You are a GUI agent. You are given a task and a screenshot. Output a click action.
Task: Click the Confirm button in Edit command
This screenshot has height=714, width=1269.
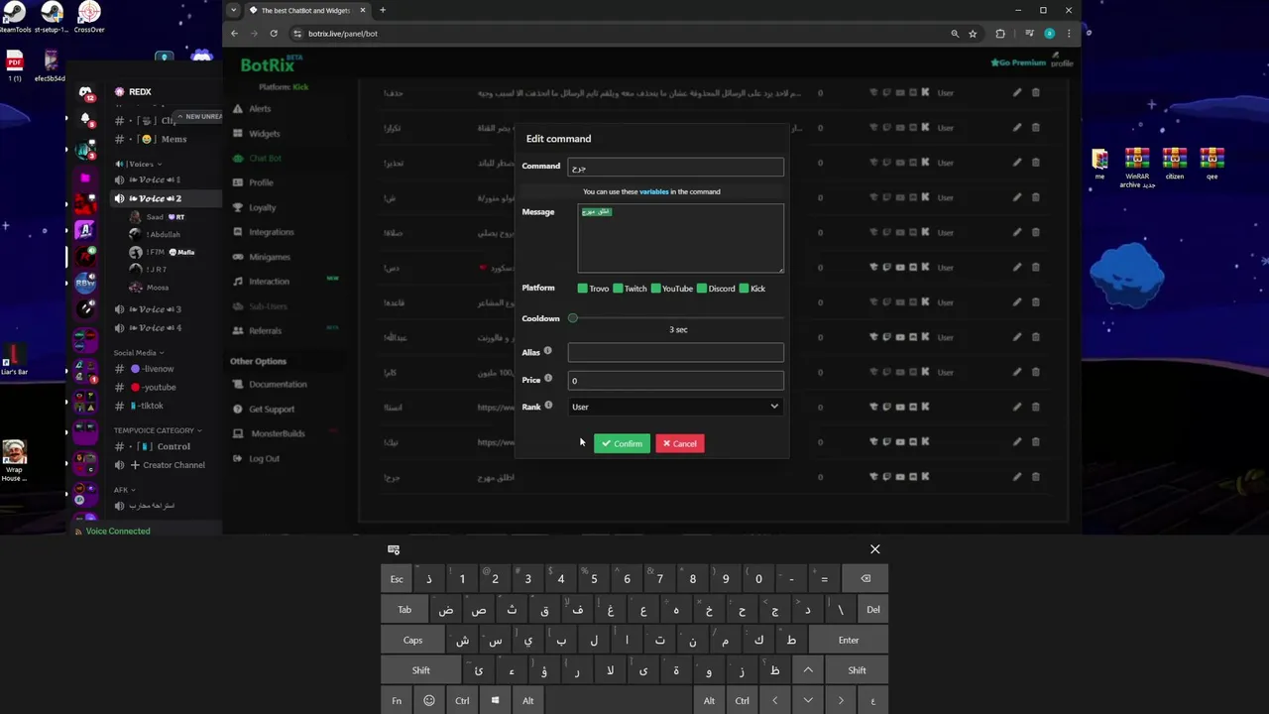(x=622, y=443)
